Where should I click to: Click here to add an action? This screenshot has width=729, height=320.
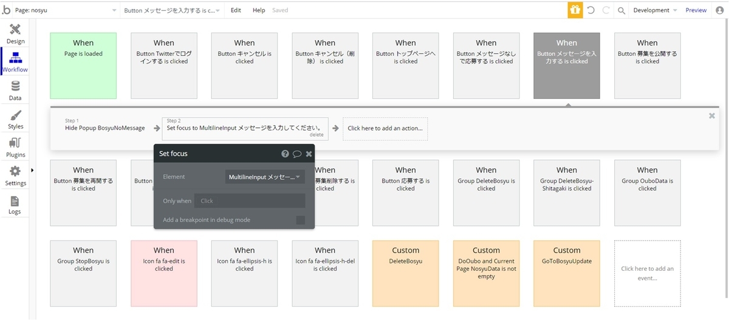(x=385, y=129)
